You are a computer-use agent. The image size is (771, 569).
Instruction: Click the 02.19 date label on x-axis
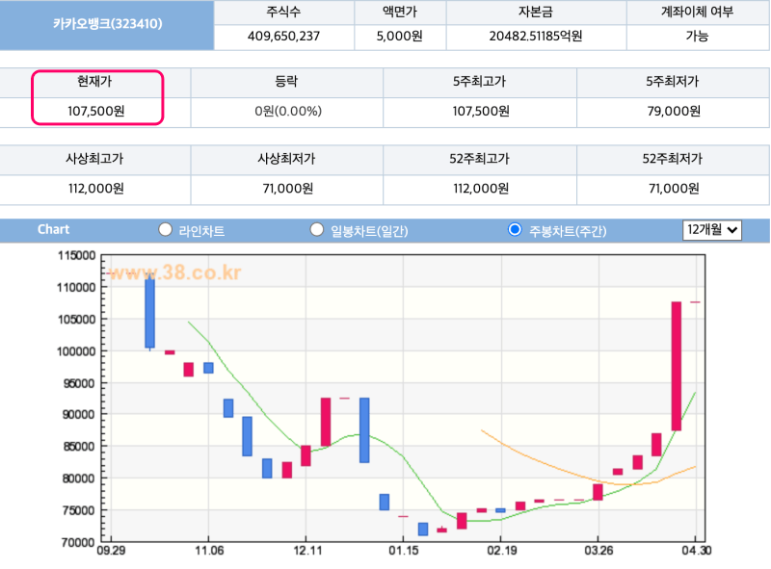point(501,551)
